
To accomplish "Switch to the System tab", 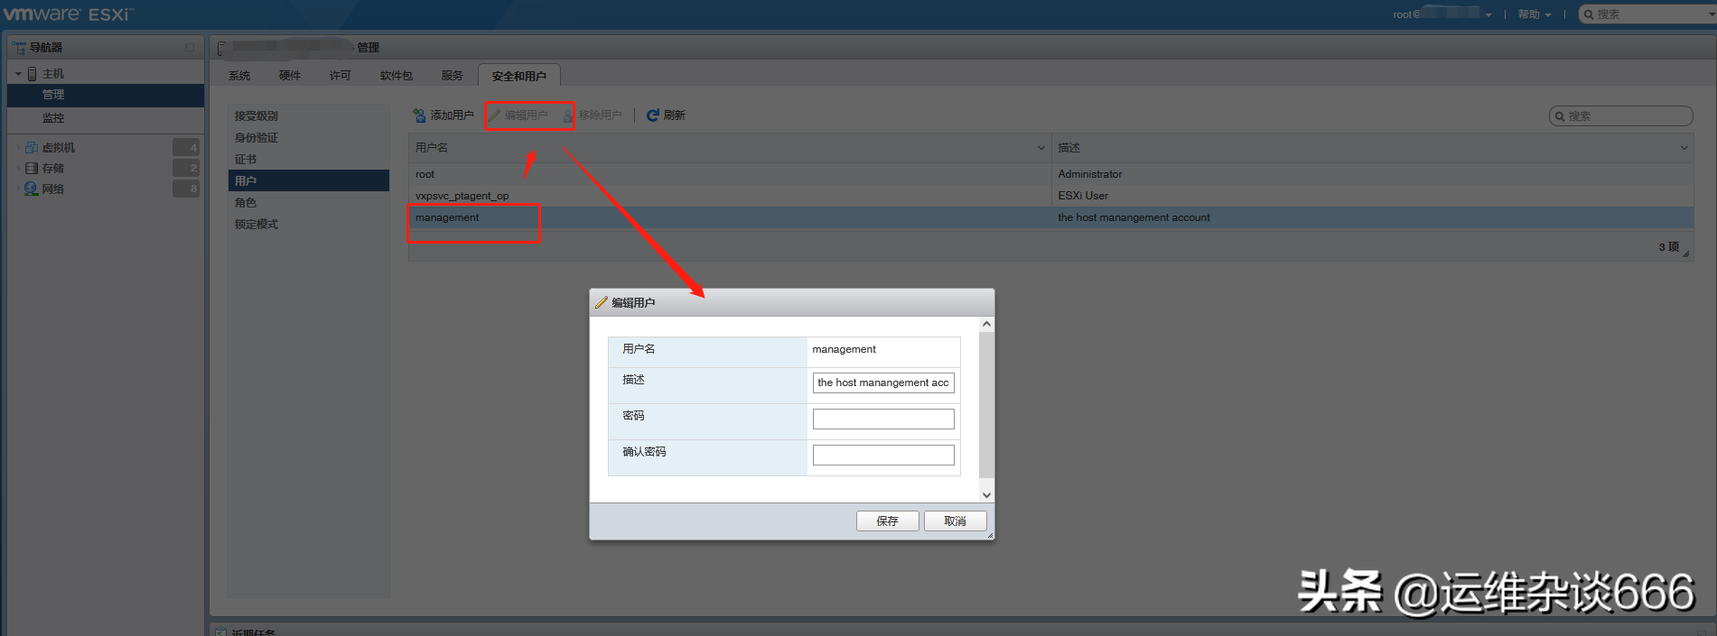I will point(239,76).
